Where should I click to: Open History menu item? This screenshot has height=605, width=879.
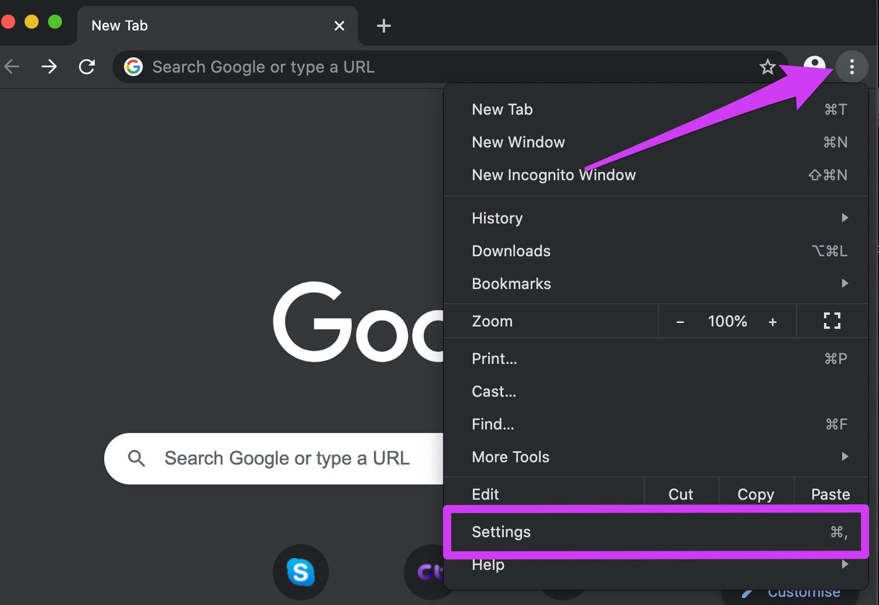656,218
